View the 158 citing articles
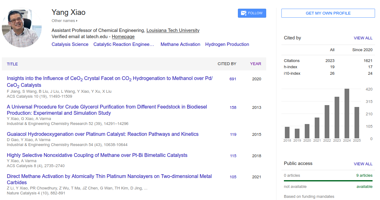 coord(233,108)
